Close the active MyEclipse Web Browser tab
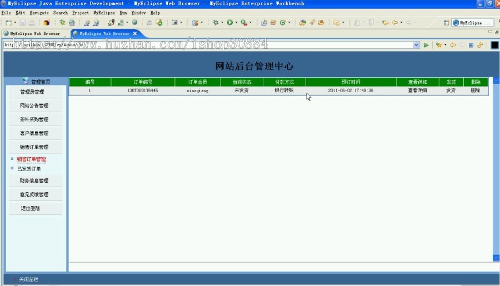500x286 pixels. click(135, 33)
